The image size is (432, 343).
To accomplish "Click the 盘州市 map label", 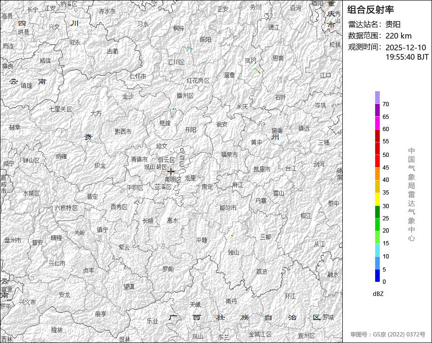I will [x=13, y=241].
